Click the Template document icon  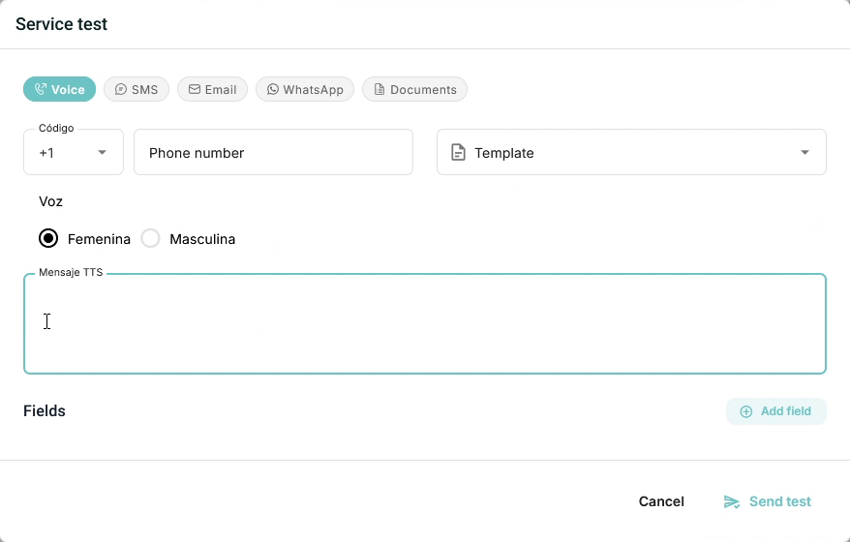[x=458, y=152]
